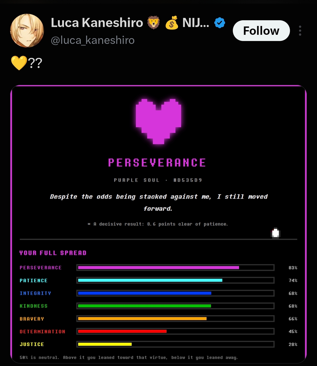Click the green Kindness progress bar
This screenshot has height=366, width=317.
pyautogui.click(x=175, y=306)
